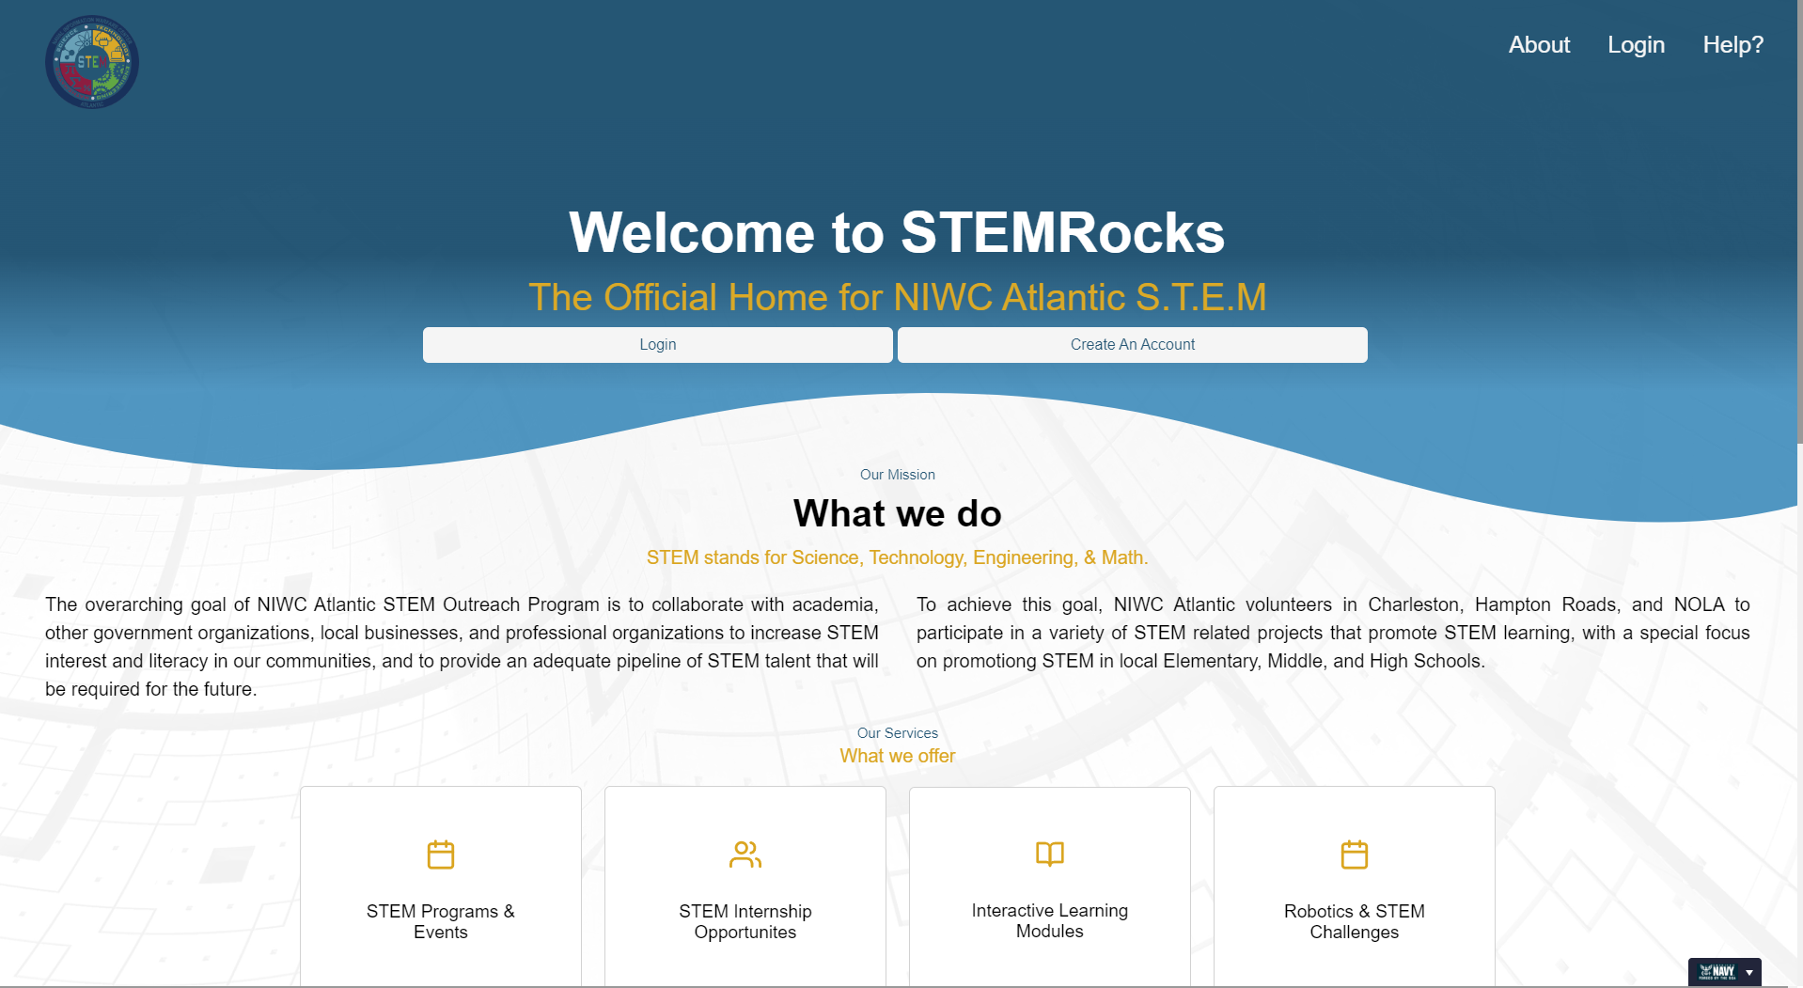Click the Navy logo badge
1803x988 pixels.
coord(1717,972)
